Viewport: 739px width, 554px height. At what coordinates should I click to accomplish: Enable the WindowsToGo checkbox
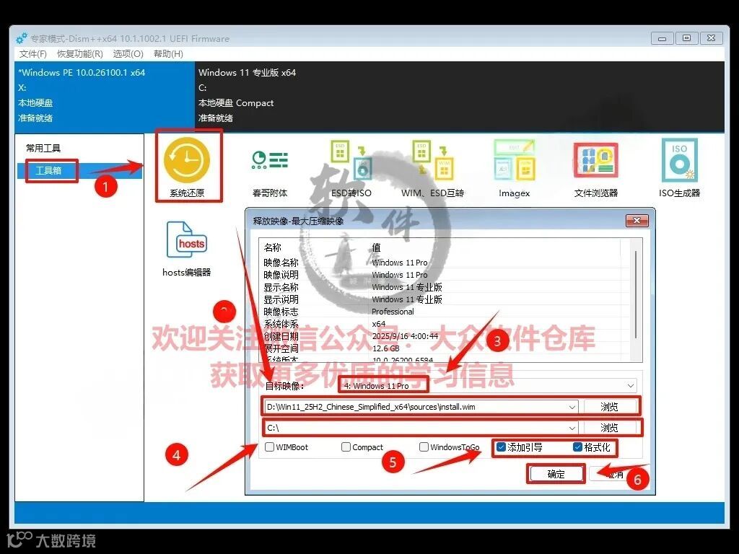[424, 447]
